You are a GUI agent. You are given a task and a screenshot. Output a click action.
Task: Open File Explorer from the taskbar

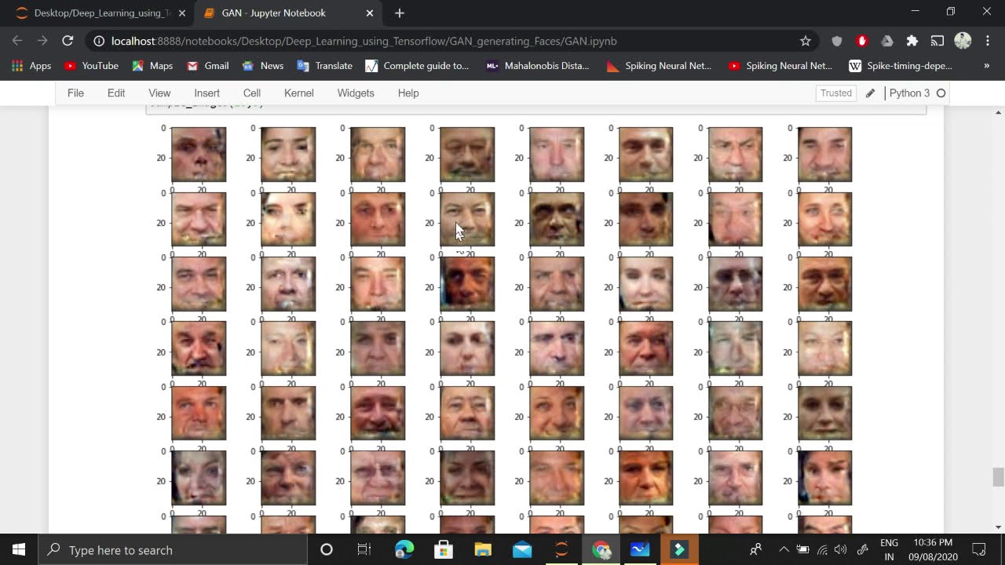[x=483, y=549]
